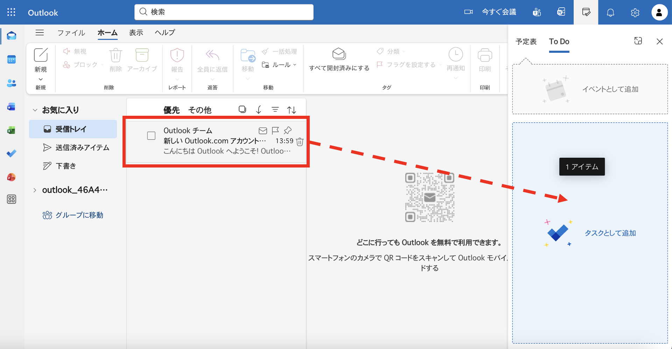Select the アーカイブ icon in the ribbon

tap(142, 56)
